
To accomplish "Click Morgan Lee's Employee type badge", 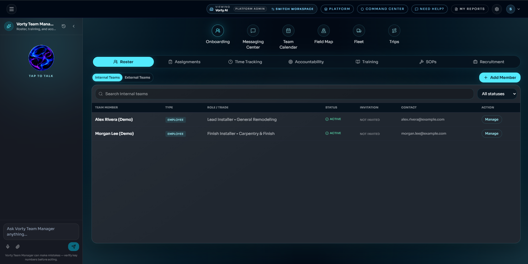I will (175, 134).
